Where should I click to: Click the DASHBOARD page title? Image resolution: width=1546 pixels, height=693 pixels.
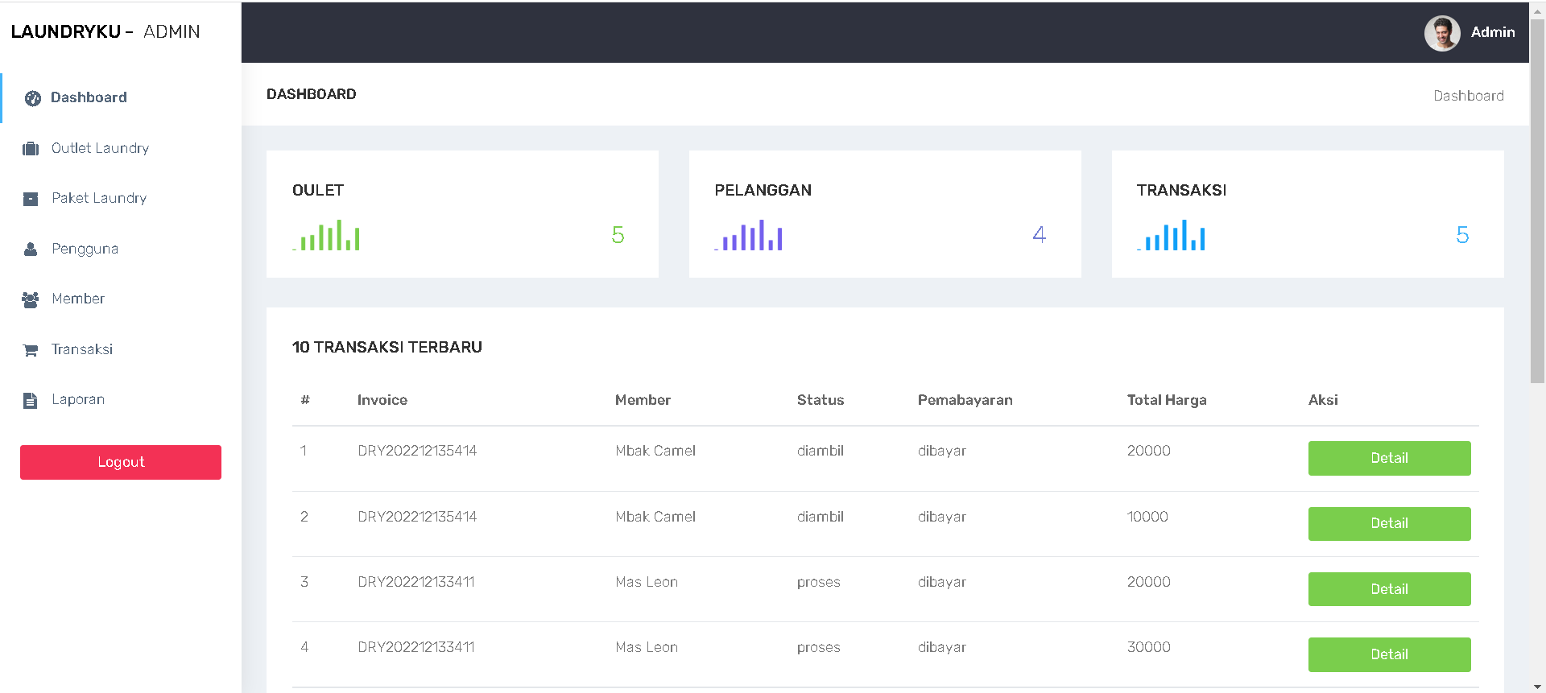(x=312, y=94)
